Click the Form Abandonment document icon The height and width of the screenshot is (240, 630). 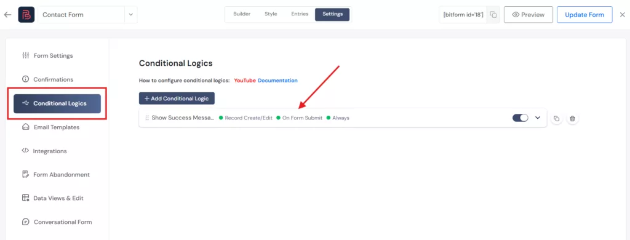pos(26,175)
